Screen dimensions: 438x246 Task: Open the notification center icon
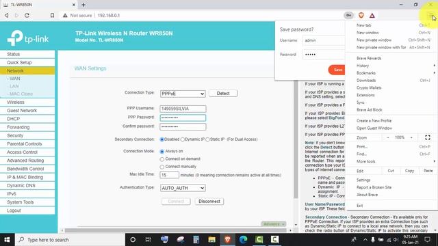coord(427,240)
